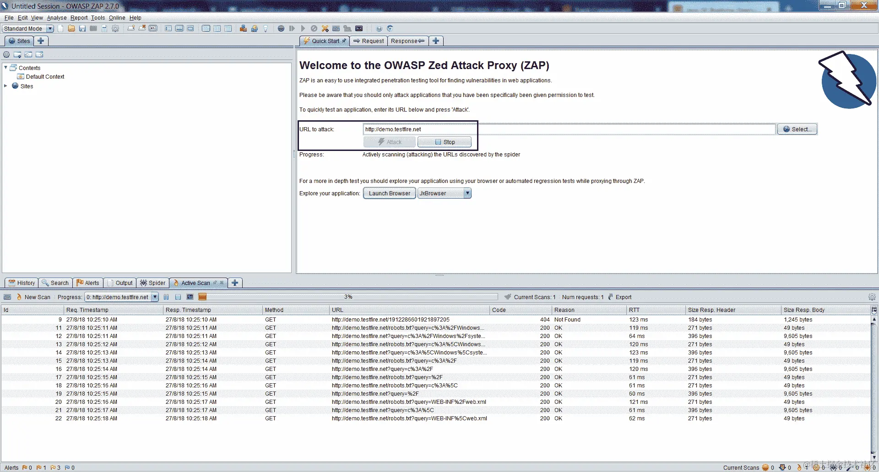This screenshot has width=879, height=472.
Task: Select Default Context in the tree
Action: pos(45,77)
